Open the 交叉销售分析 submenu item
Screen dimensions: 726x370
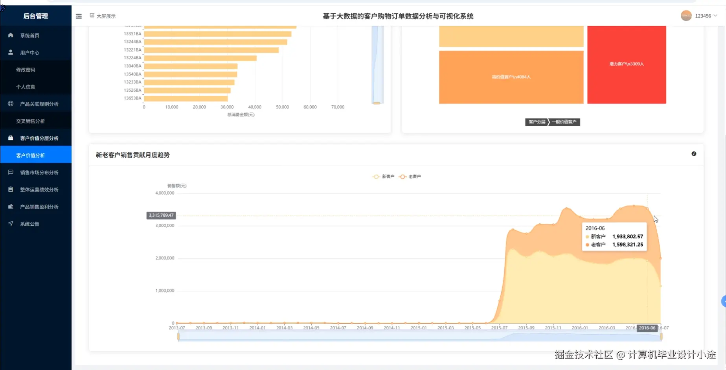click(30, 121)
